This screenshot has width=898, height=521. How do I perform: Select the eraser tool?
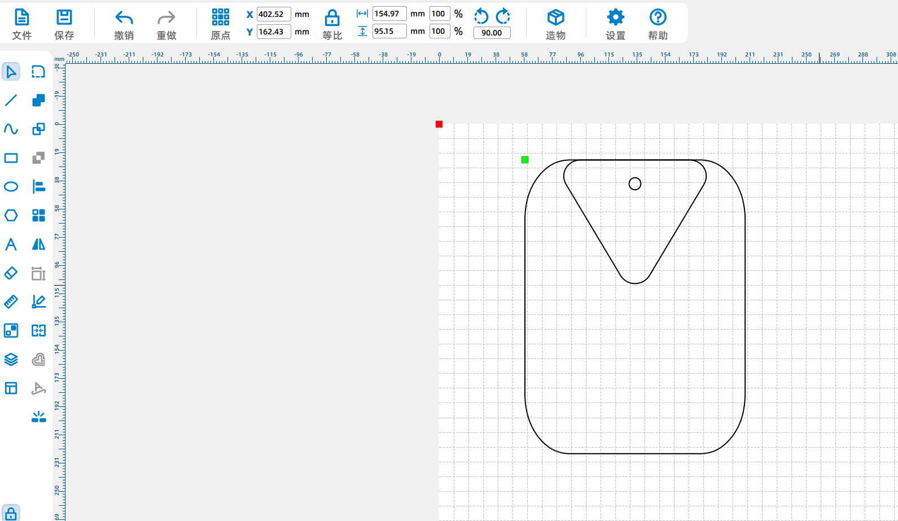[x=11, y=273]
